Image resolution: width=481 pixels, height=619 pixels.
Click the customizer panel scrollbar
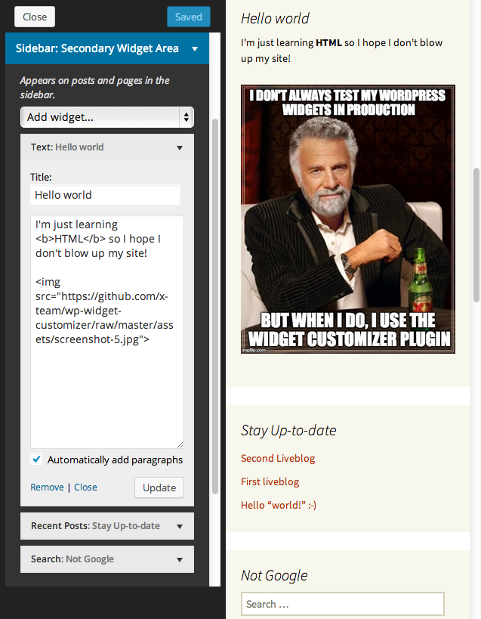215,306
